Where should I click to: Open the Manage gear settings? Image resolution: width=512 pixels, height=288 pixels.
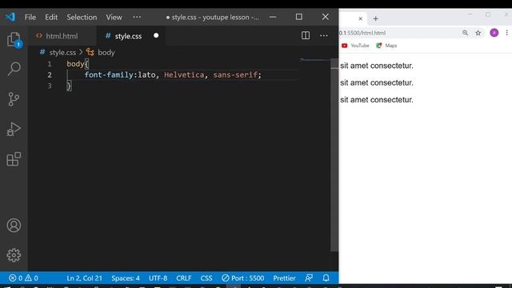tap(14, 255)
